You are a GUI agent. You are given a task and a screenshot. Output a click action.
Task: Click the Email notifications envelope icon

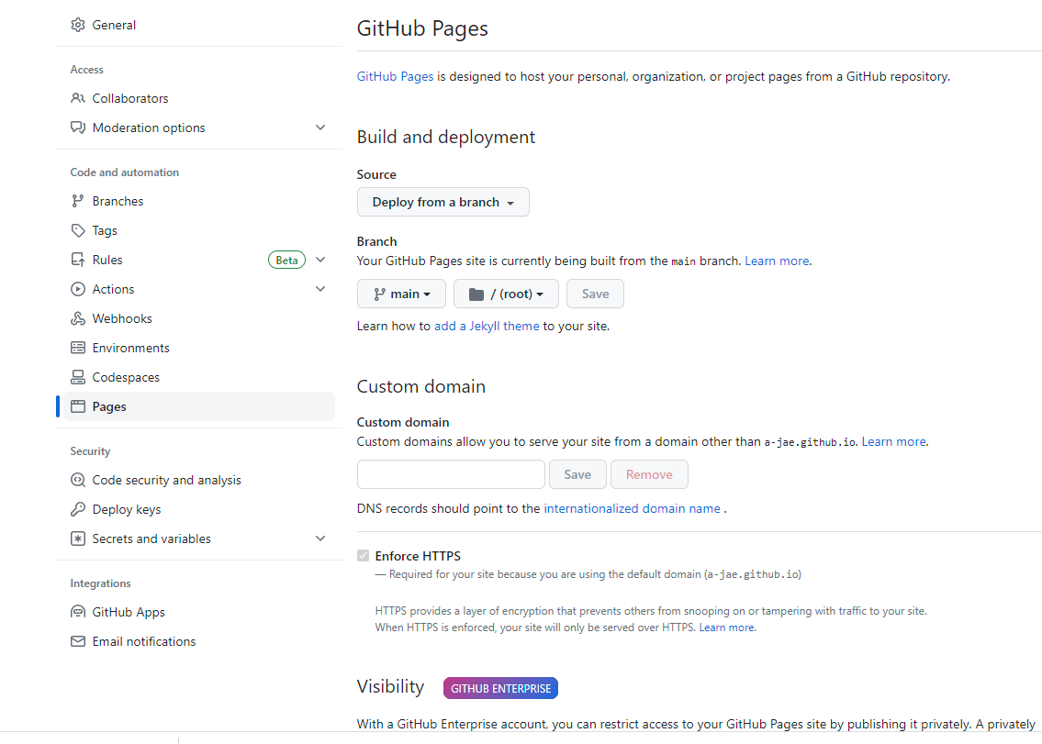pos(78,641)
